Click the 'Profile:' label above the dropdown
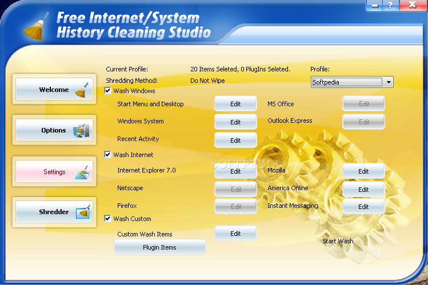This screenshot has height=285, width=428. (x=320, y=69)
